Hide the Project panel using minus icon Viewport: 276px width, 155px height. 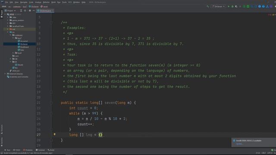tap(34, 11)
